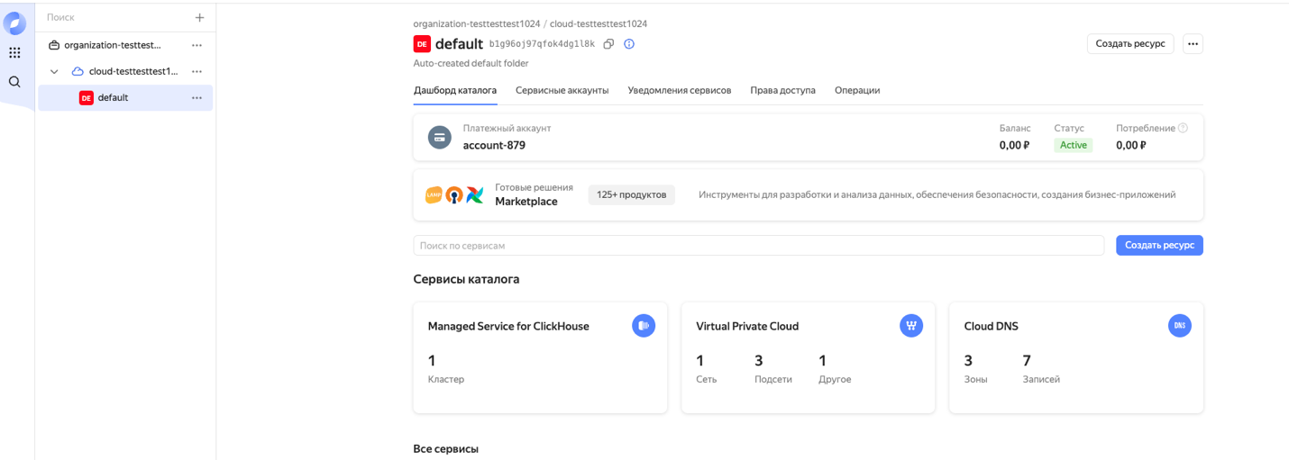Open the Операции tab

[857, 90]
